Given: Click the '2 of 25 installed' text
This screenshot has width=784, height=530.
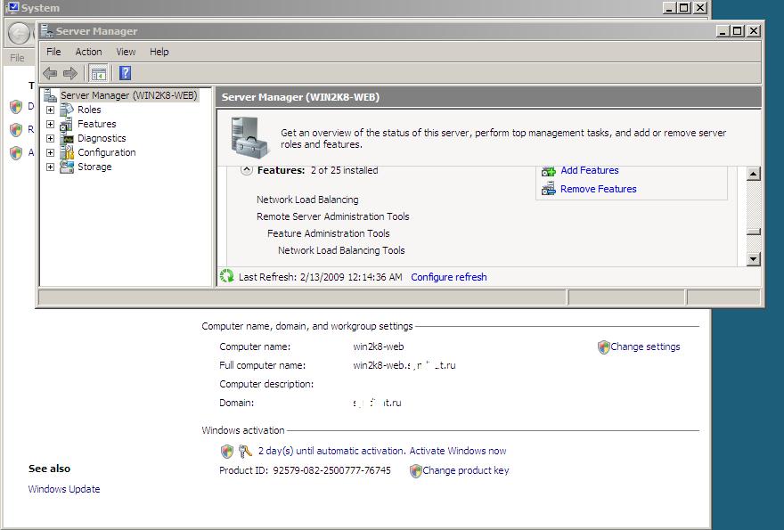Looking at the screenshot, I should (x=344, y=170).
